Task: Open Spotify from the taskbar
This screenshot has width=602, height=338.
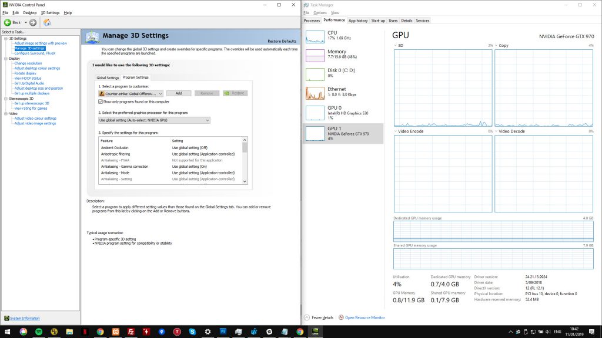Action: click(x=39, y=332)
